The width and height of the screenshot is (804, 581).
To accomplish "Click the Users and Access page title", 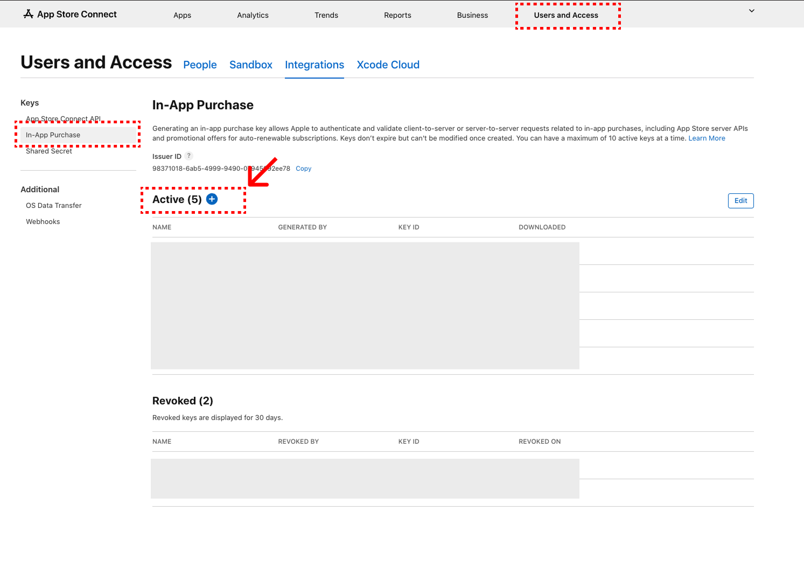I will [96, 62].
